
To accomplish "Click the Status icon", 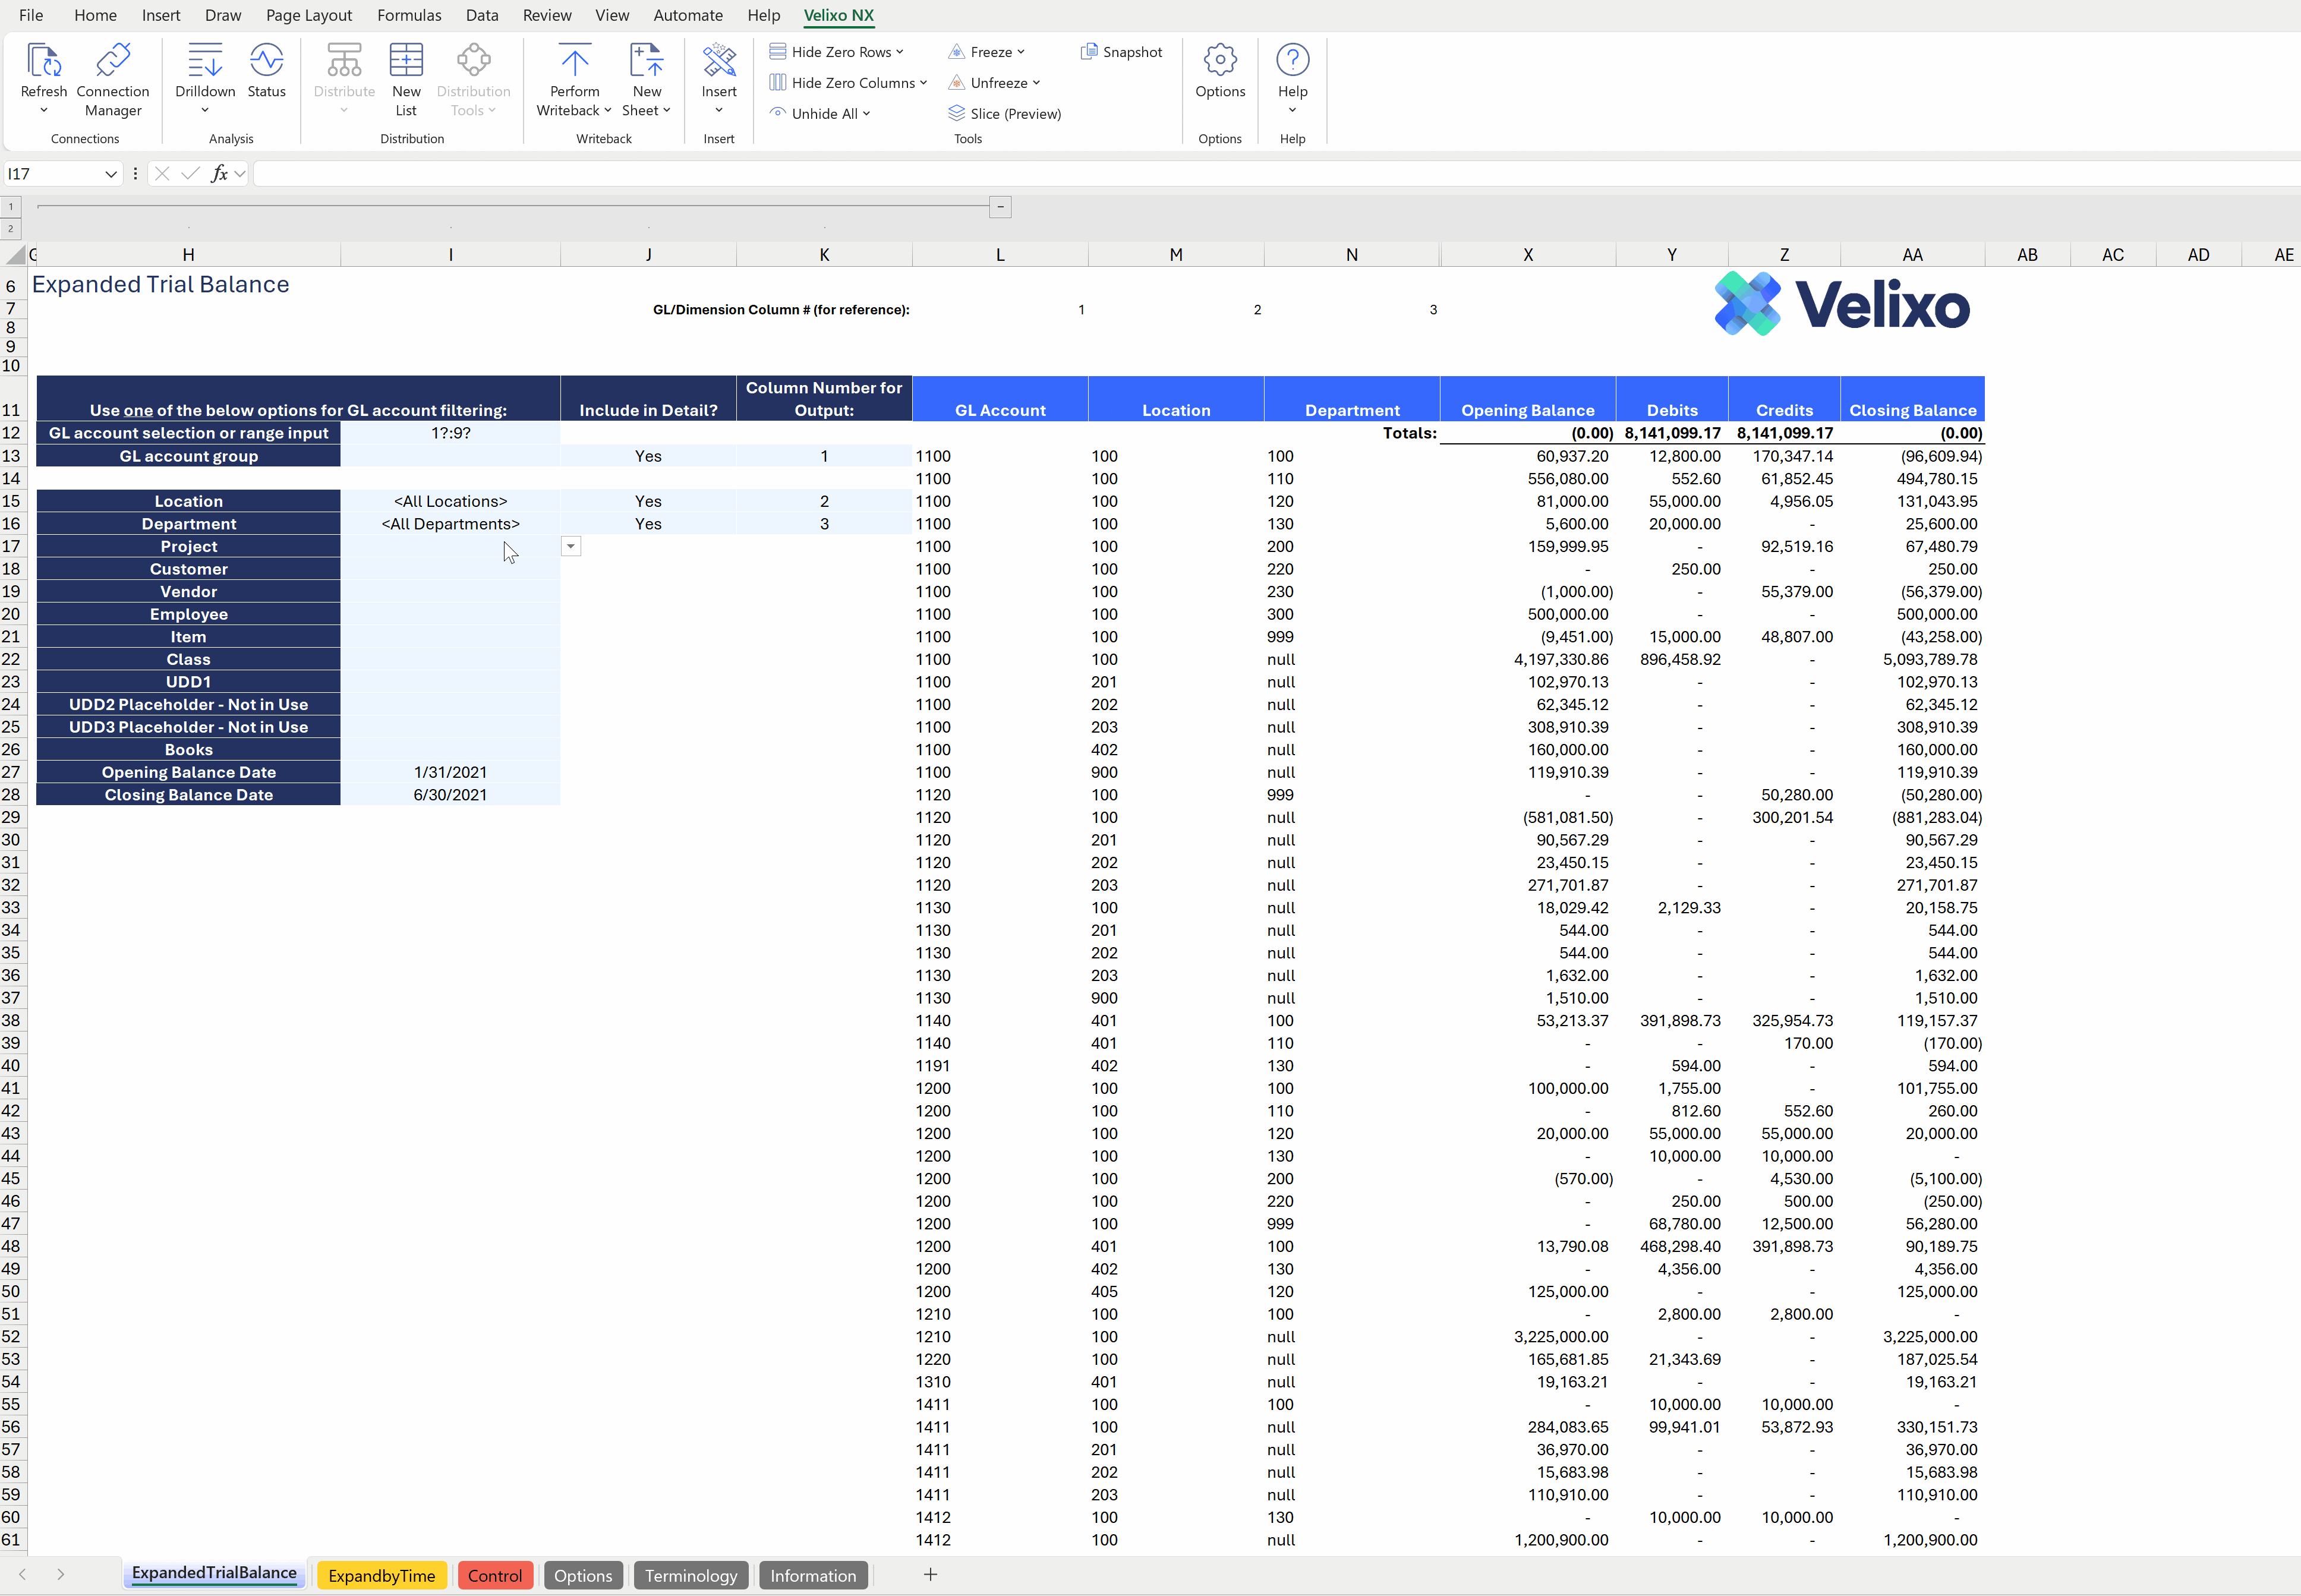I will click(266, 62).
